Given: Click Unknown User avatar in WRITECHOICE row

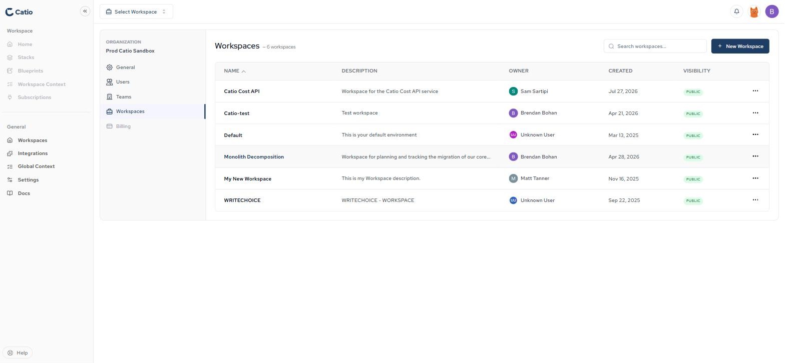Looking at the screenshot, I should [x=513, y=200].
